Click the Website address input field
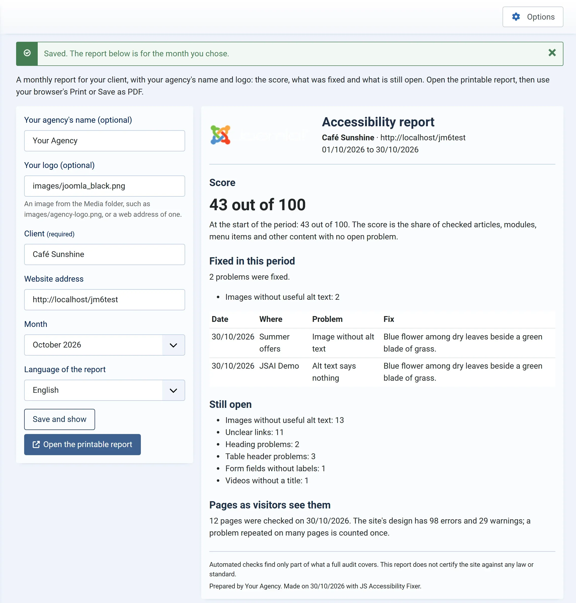This screenshot has width=576, height=603. pyautogui.click(x=104, y=299)
